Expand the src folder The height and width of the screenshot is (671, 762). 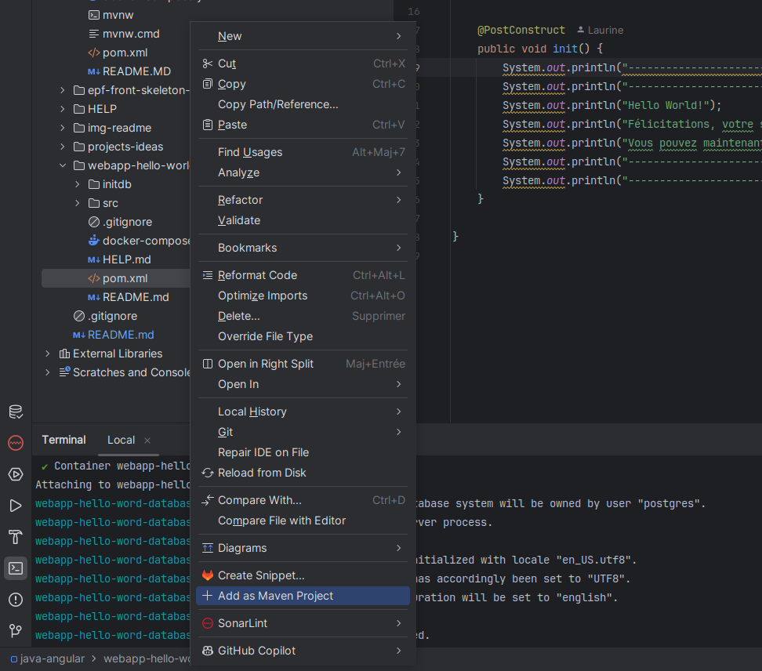point(78,203)
